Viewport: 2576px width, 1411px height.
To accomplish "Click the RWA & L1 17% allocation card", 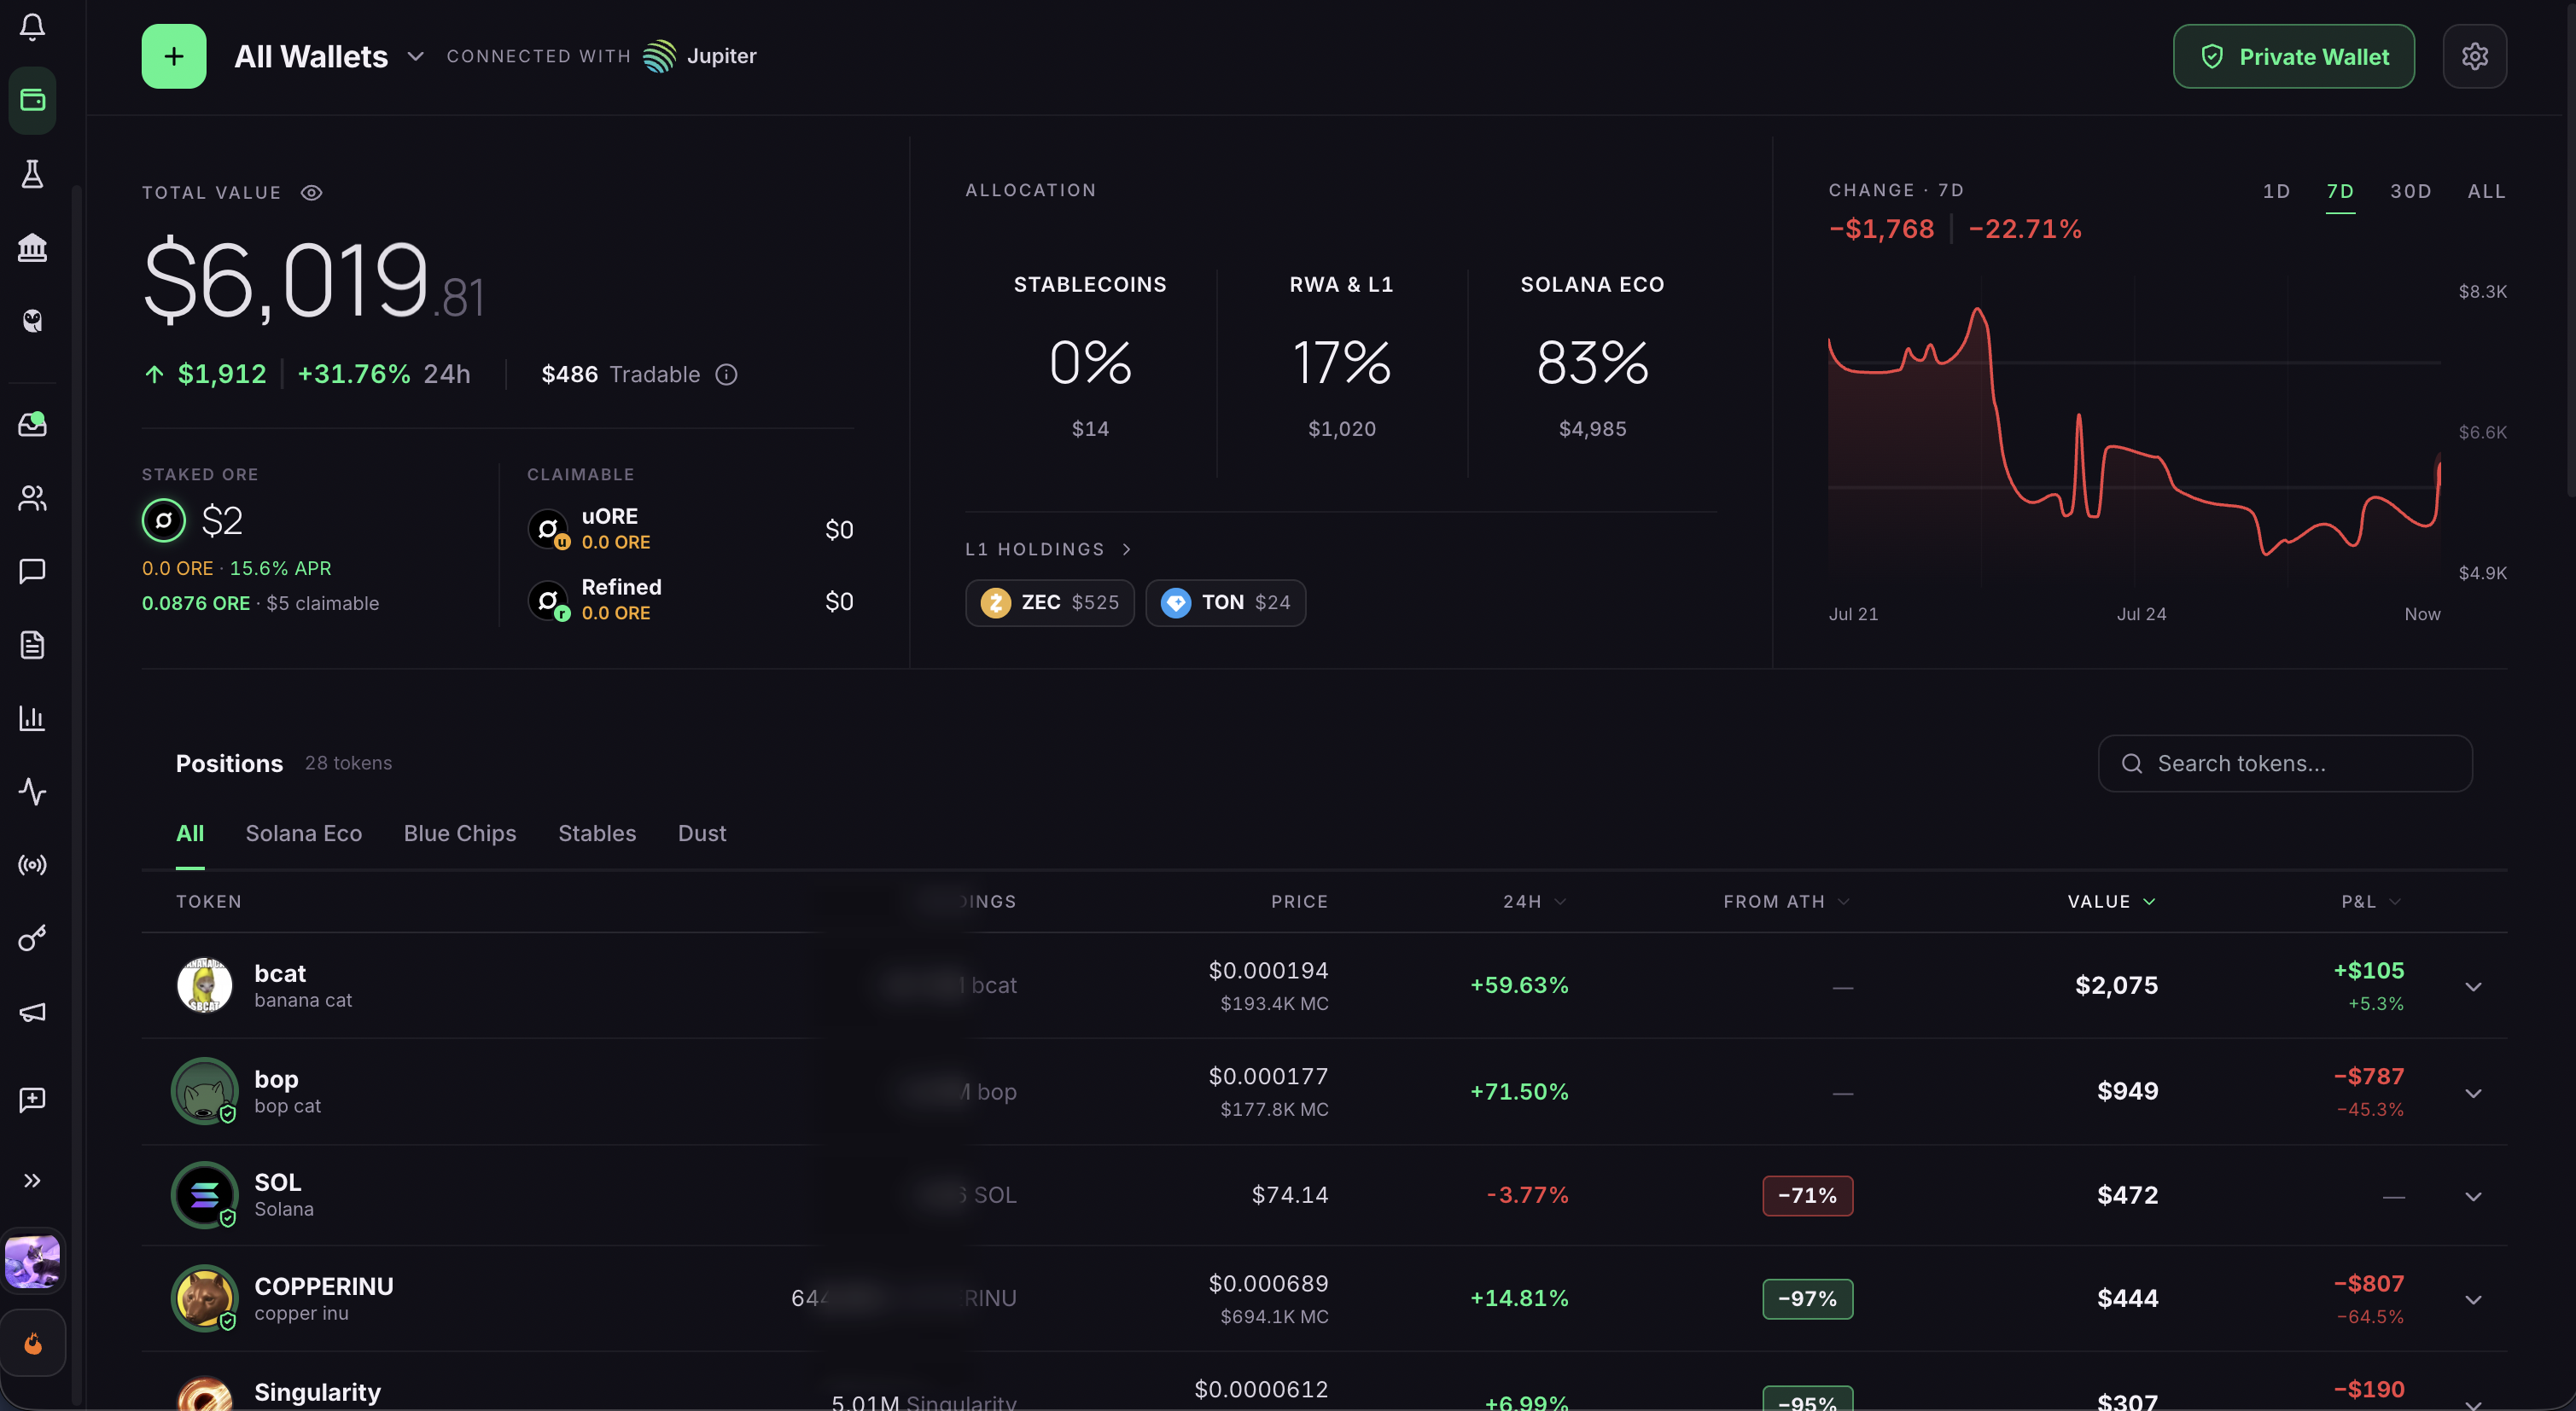I will [1342, 357].
